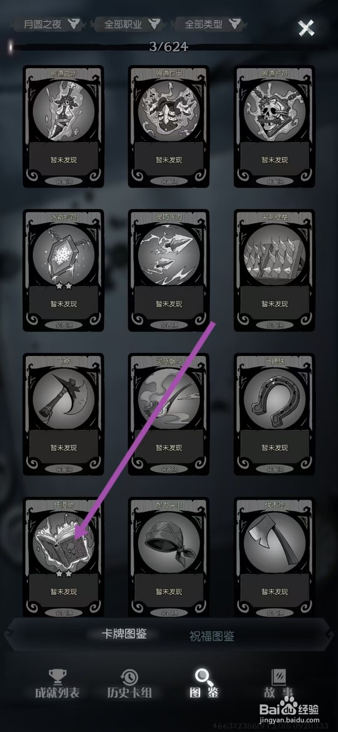This screenshot has height=732, width=338.
Task: Open the 殉道之剑 sword card
Action: click(64, 126)
